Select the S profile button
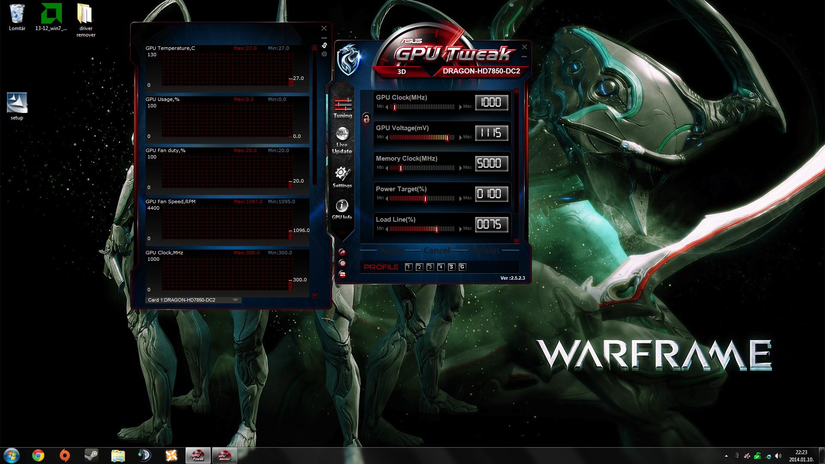The image size is (825, 464). (452, 267)
